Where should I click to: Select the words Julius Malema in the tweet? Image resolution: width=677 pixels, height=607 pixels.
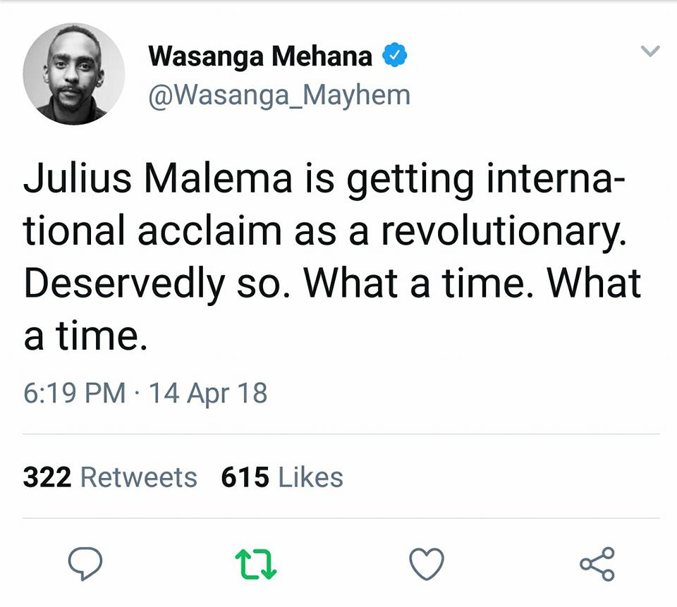[x=157, y=178]
